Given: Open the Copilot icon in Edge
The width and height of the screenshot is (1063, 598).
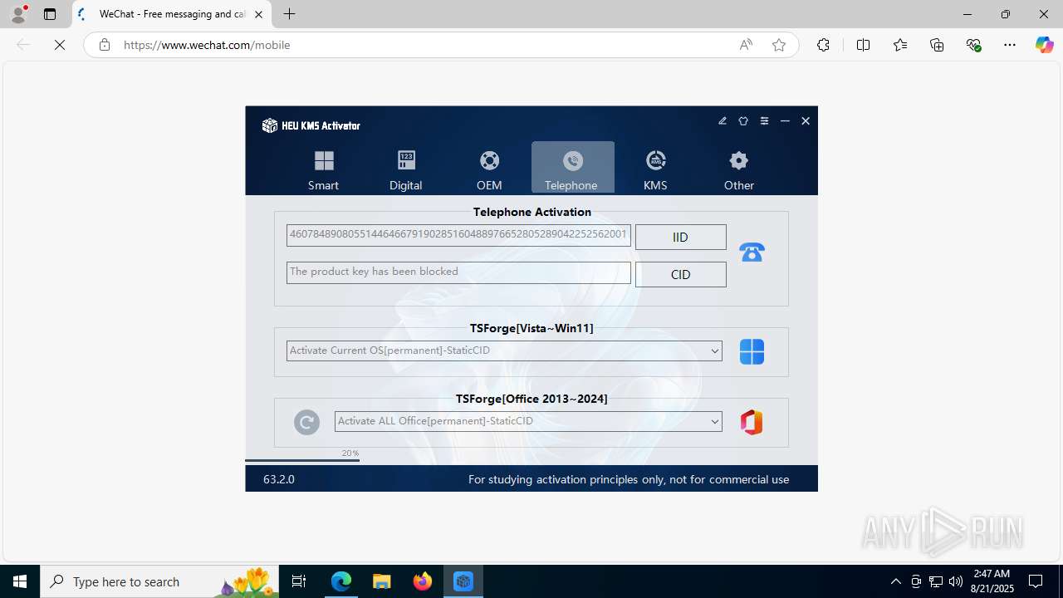Looking at the screenshot, I should pos(1044,45).
